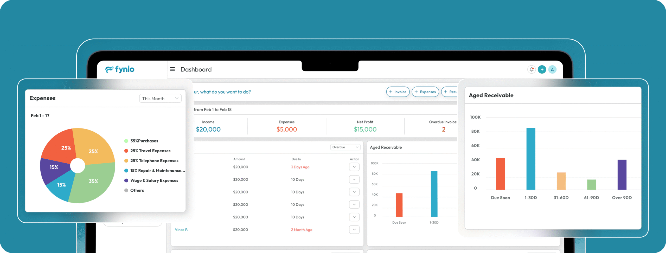
Task: Expand the action chevron for 3 Days Ago row
Action: (354, 167)
